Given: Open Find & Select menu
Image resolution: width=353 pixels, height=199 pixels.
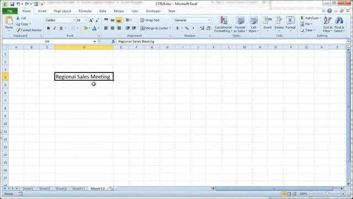Looking at the screenshot, I should [x=339, y=24].
